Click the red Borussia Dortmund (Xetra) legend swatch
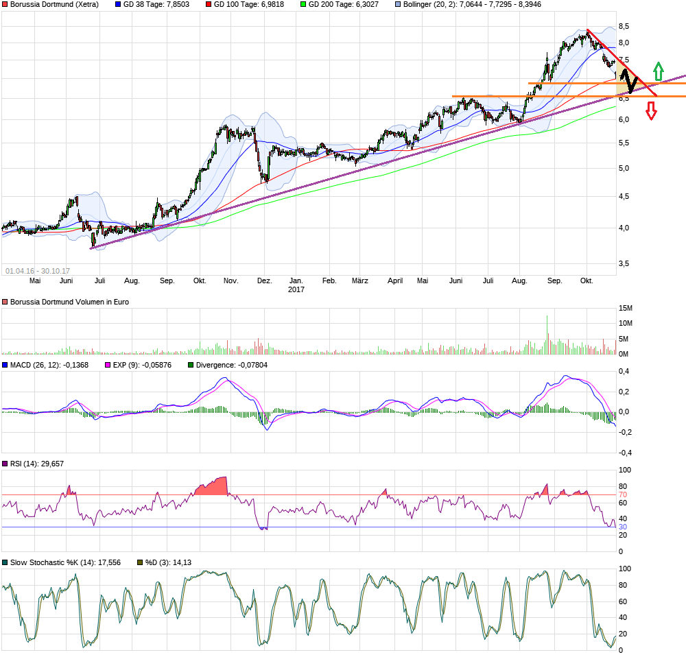This screenshot has width=686, height=657. (5, 4)
